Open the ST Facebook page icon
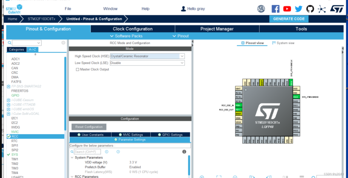 click(x=275, y=9)
